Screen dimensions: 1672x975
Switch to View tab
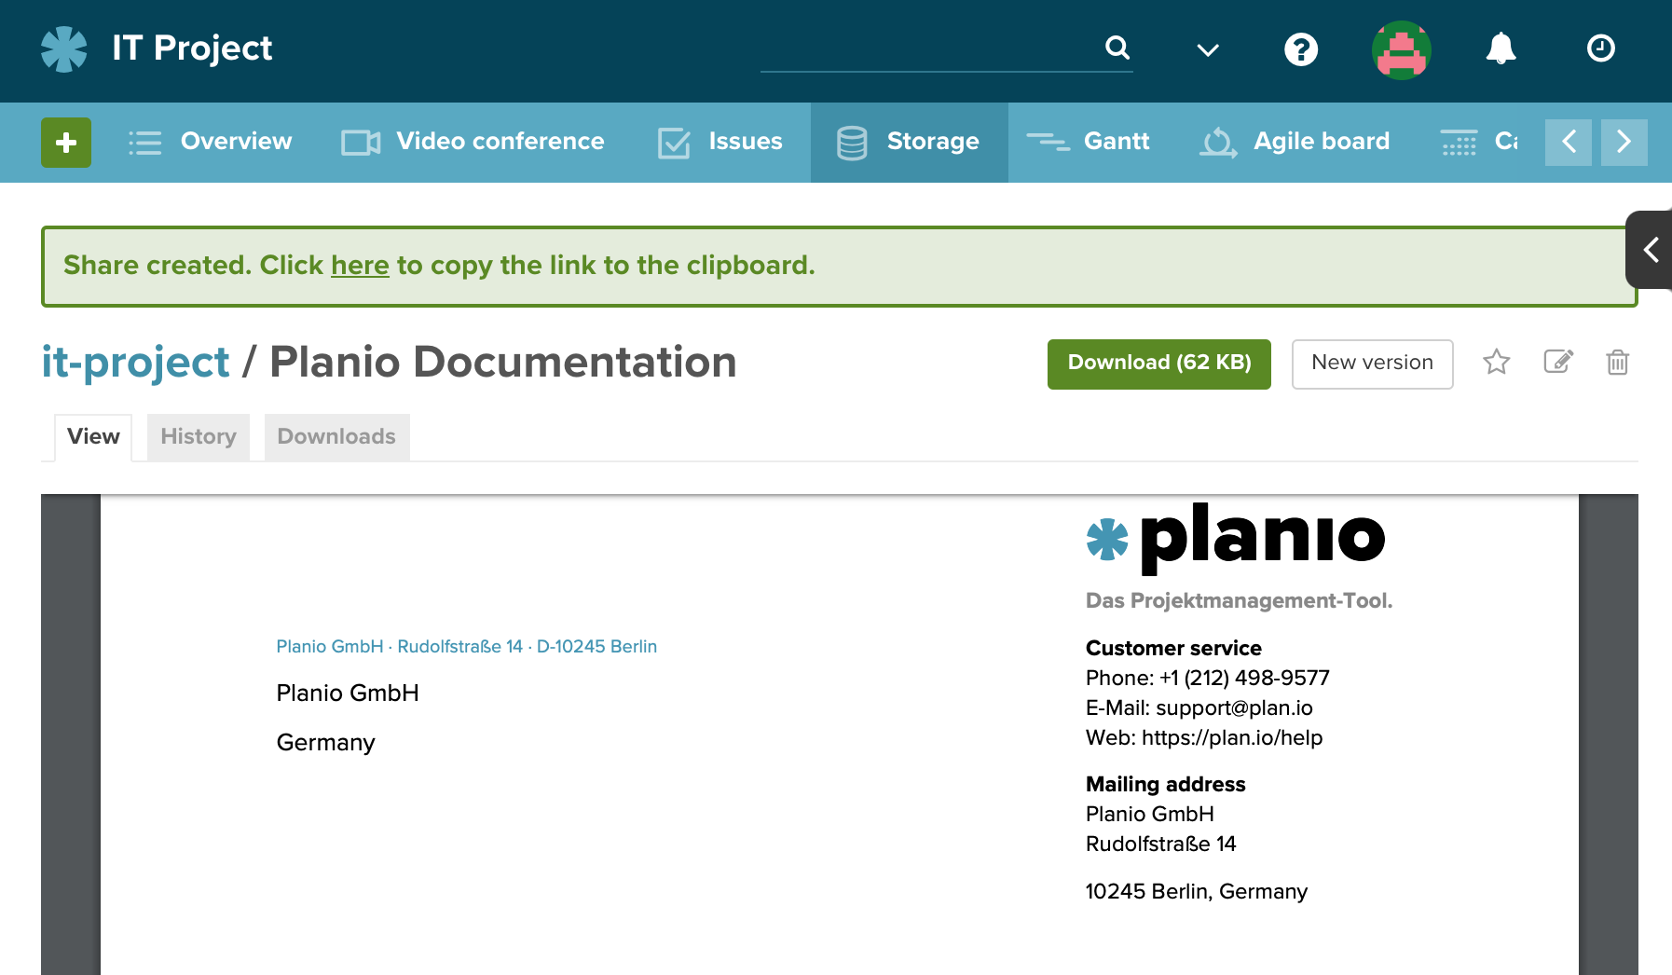click(x=93, y=437)
